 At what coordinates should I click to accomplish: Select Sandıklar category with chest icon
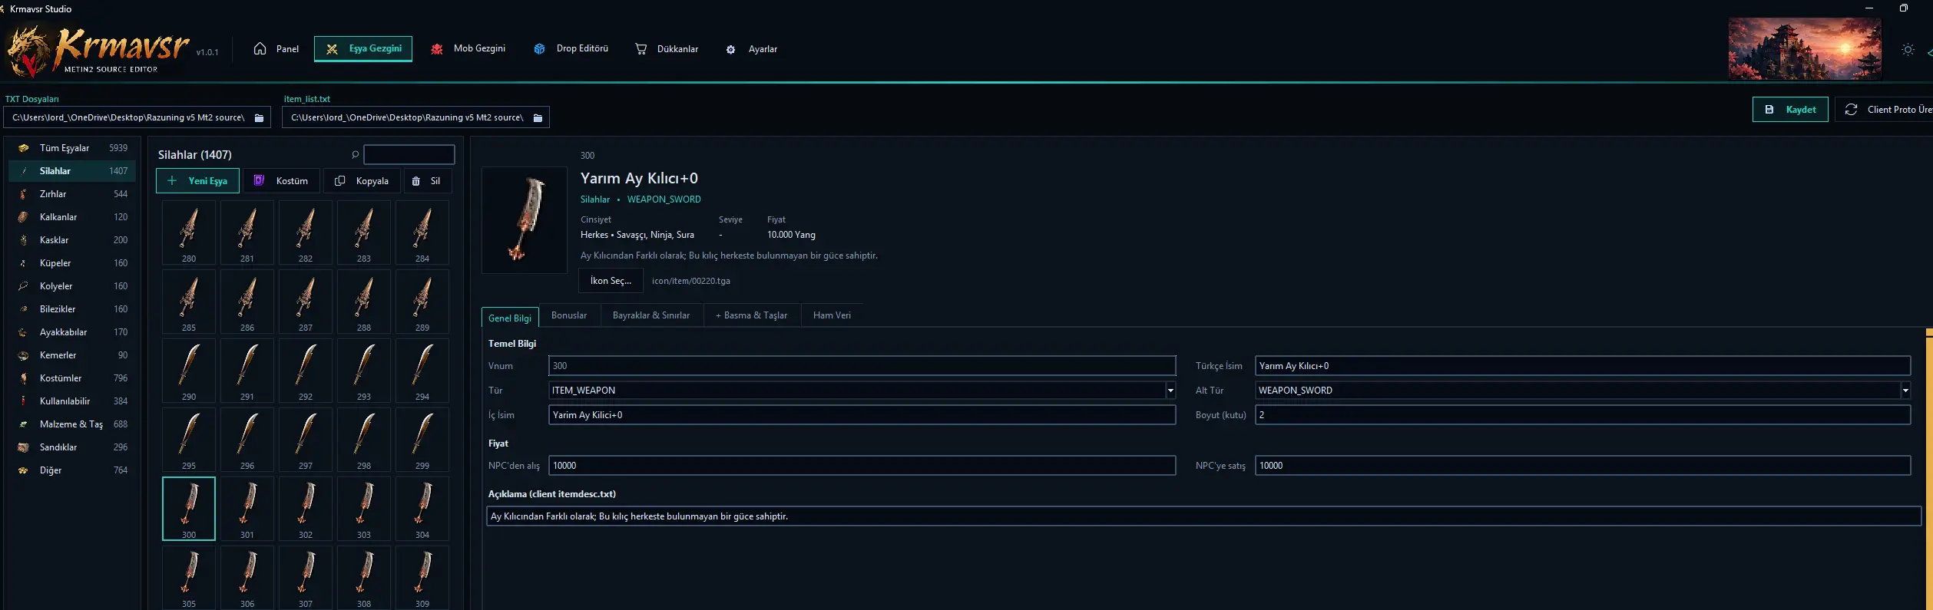click(72, 447)
